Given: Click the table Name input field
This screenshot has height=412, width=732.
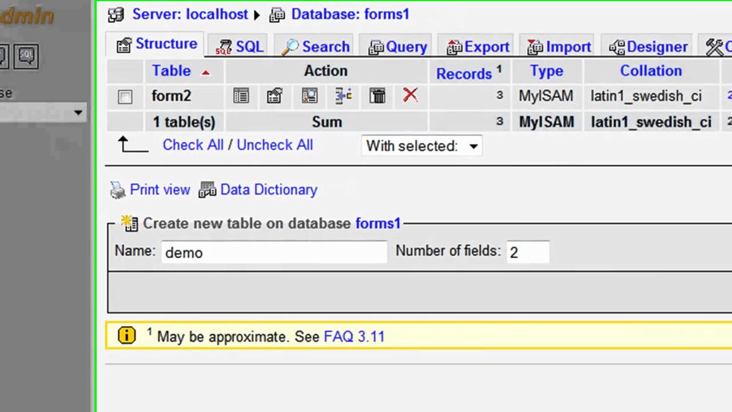Looking at the screenshot, I should tap(274, 252).
